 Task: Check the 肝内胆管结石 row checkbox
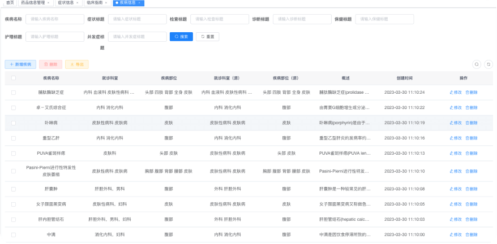14,219
